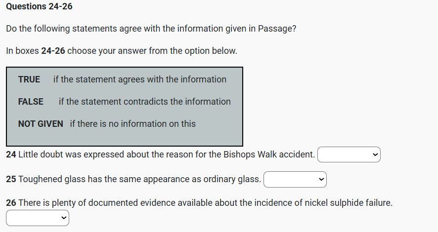Click "if the statement agrees with the information"

[140, 79]
